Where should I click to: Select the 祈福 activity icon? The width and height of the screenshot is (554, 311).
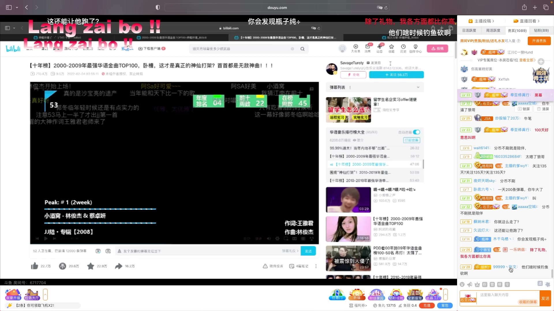pos(357,294)
